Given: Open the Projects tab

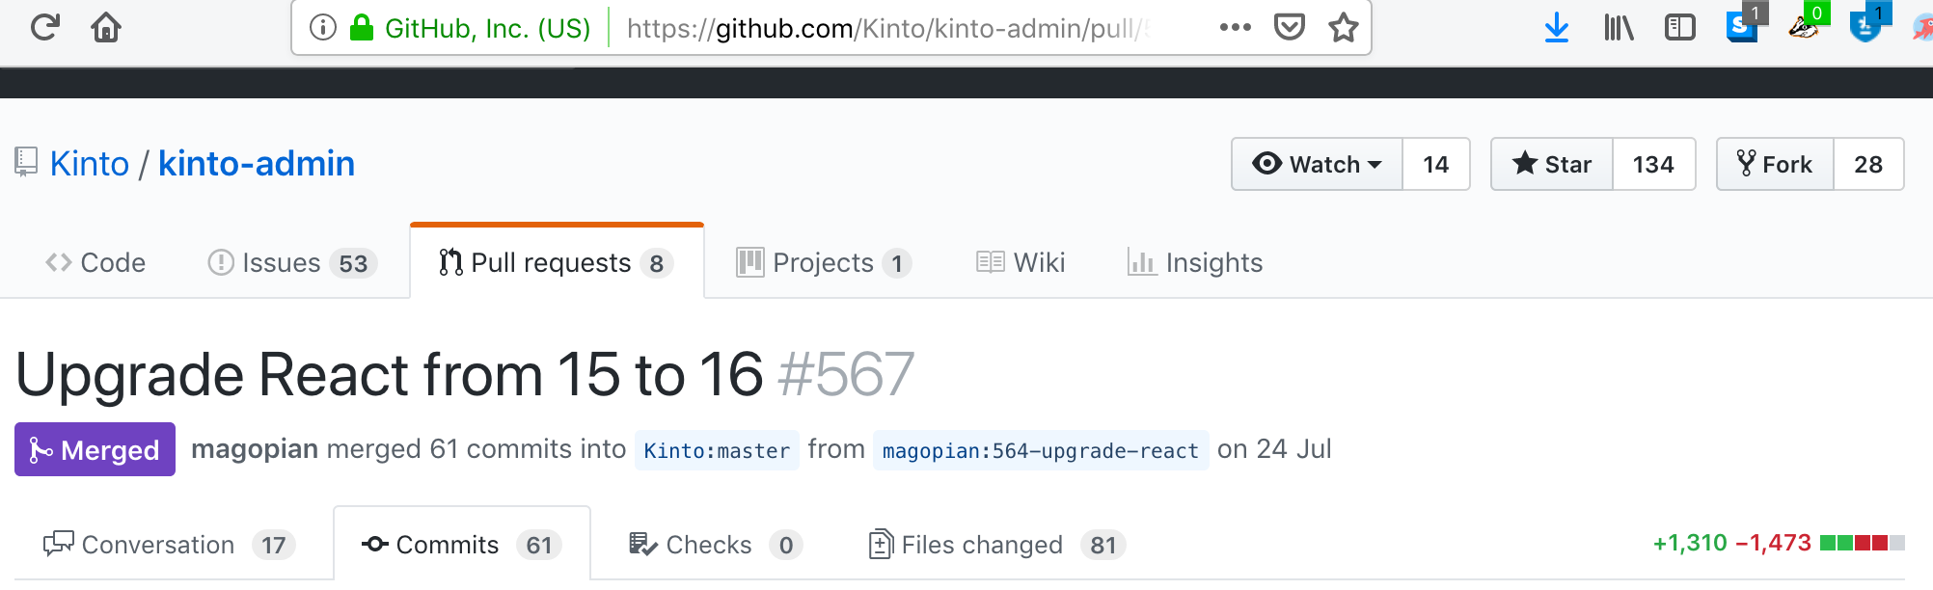Looking at the screenshot, I should coord(824,262).
